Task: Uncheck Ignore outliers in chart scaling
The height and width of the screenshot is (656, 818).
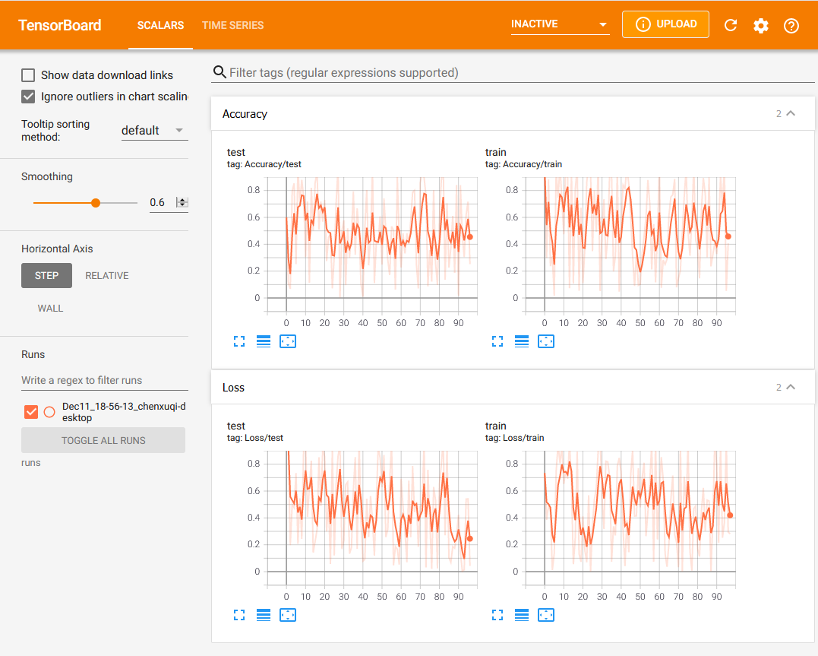Action: (x=28, y=97)
